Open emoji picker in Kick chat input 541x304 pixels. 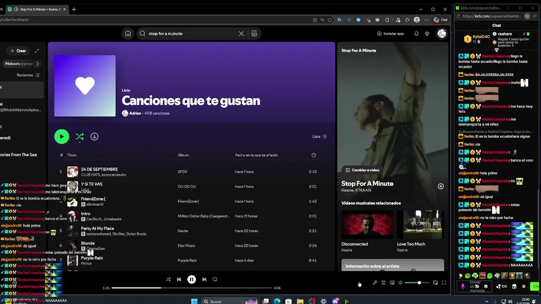click(x=486, y=286)
